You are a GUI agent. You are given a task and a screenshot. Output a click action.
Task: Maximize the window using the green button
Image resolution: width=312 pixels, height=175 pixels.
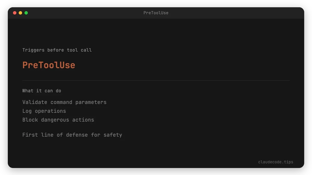pos(26,13)
